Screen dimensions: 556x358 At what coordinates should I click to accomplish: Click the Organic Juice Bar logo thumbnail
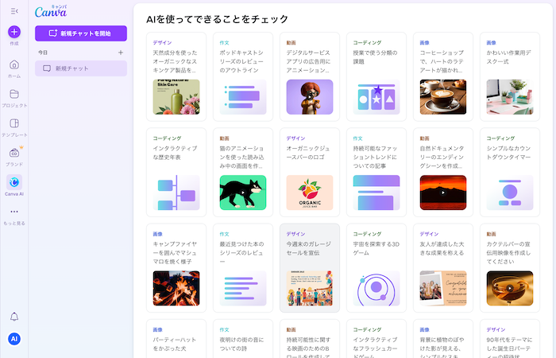[x=310, y=193]
